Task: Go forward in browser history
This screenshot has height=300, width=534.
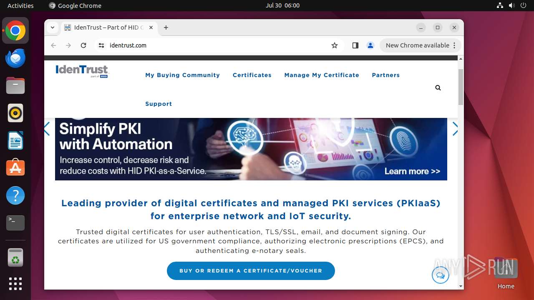Action: [68, 45]
